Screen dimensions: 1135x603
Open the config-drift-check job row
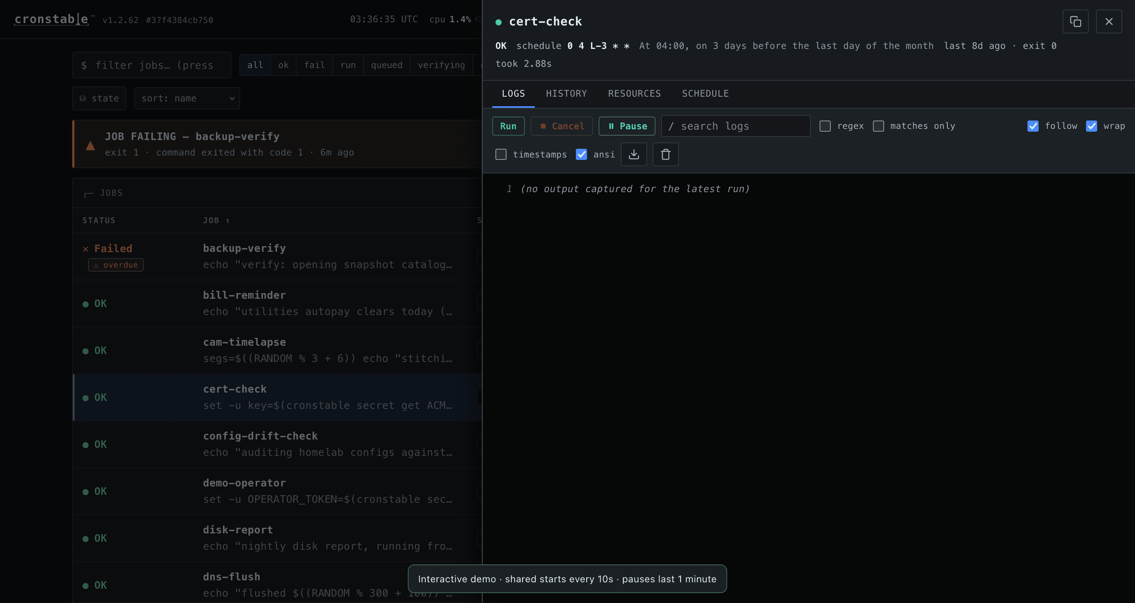278,445
